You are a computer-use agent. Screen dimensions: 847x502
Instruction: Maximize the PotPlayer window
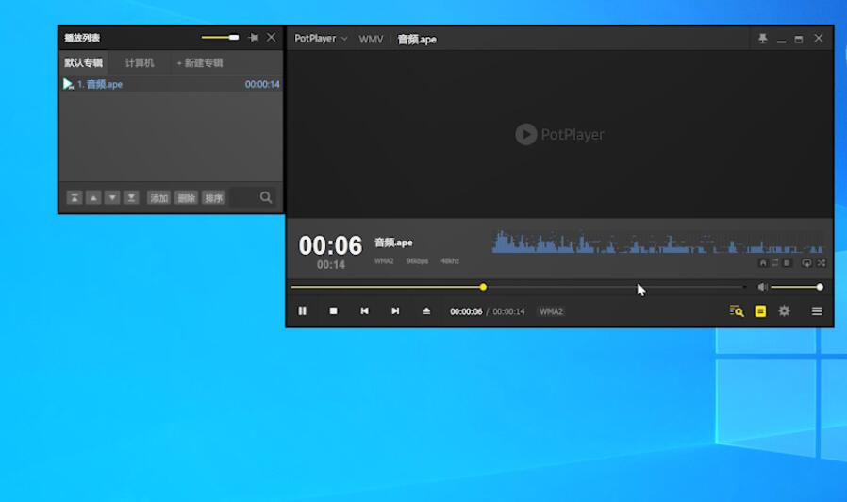[x=799, y=39]
